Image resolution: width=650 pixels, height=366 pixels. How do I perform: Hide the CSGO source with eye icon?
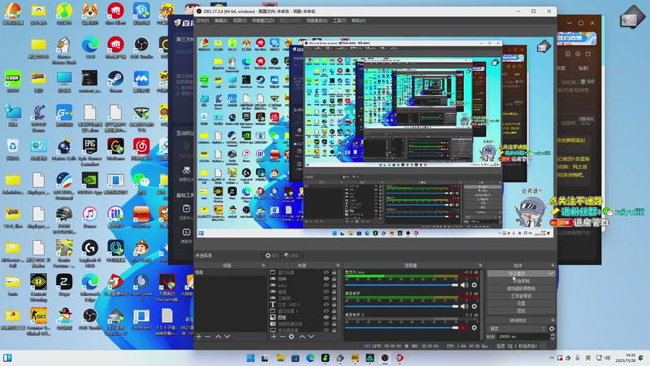point(327,279)
